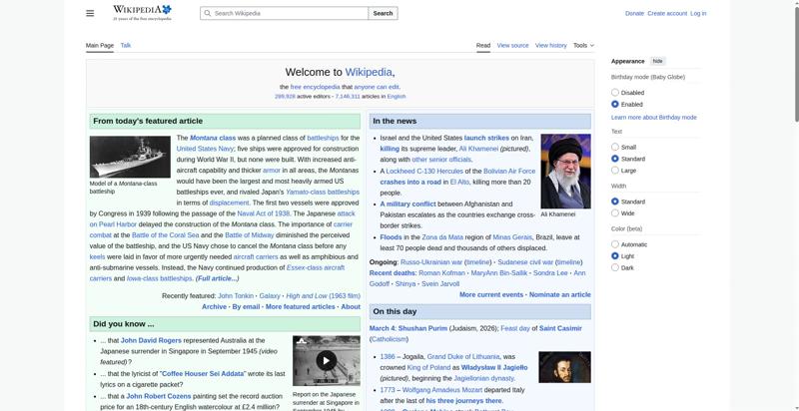Open the hamburger main menu icon
799x411 pixels.
90,13
